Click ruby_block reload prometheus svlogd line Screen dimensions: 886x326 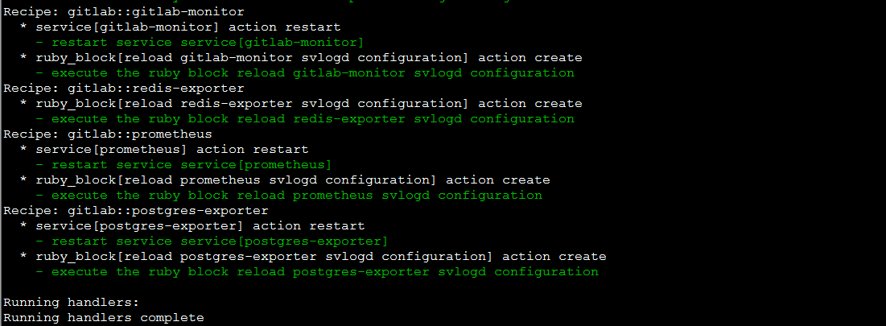coord(293,180)
